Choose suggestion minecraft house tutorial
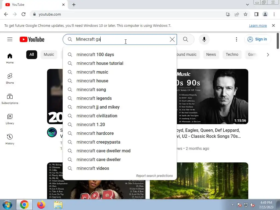280x210 pixels. (120, 63)
